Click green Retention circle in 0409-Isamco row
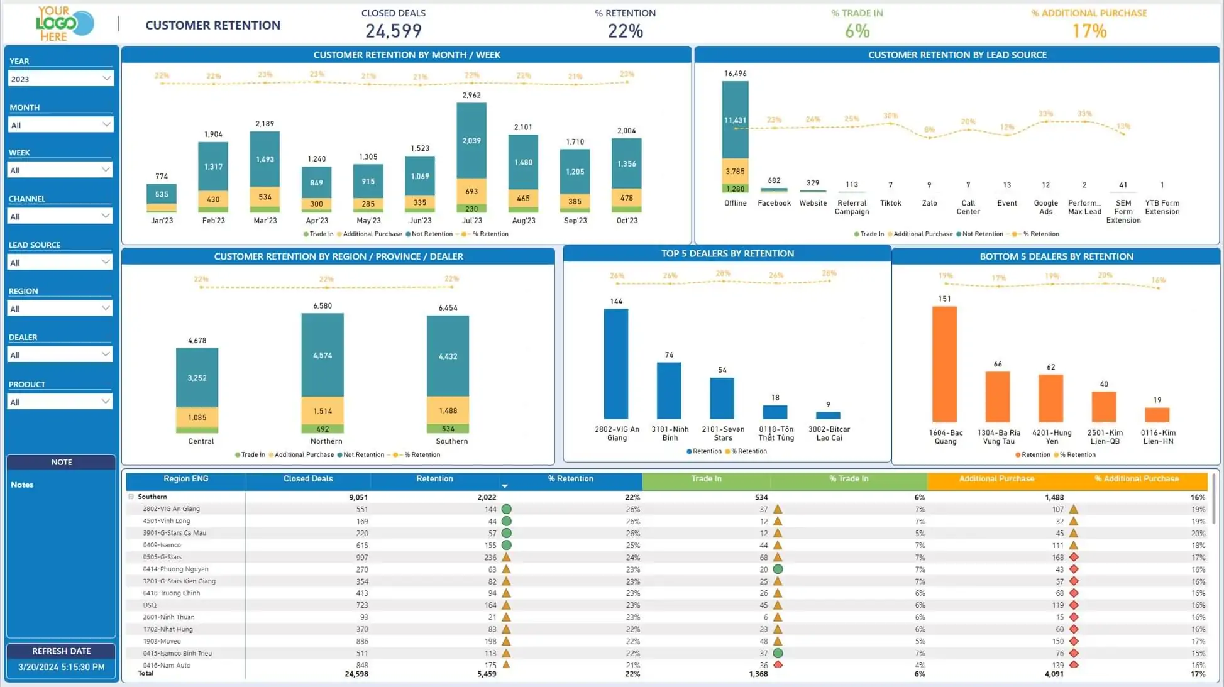 click(506, 545)
